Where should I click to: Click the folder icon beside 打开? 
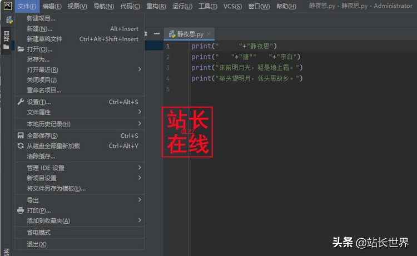point(21,49)
